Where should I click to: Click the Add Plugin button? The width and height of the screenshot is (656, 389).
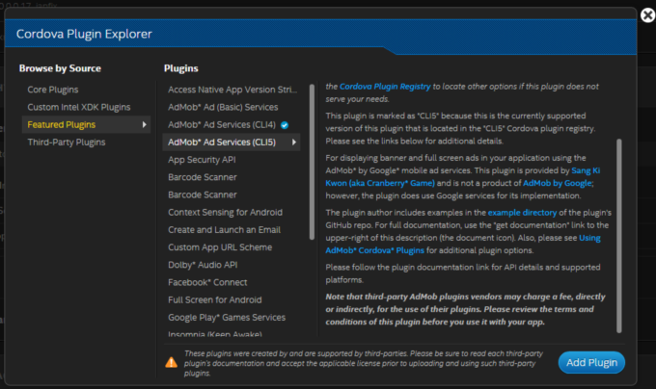(591, 363)
